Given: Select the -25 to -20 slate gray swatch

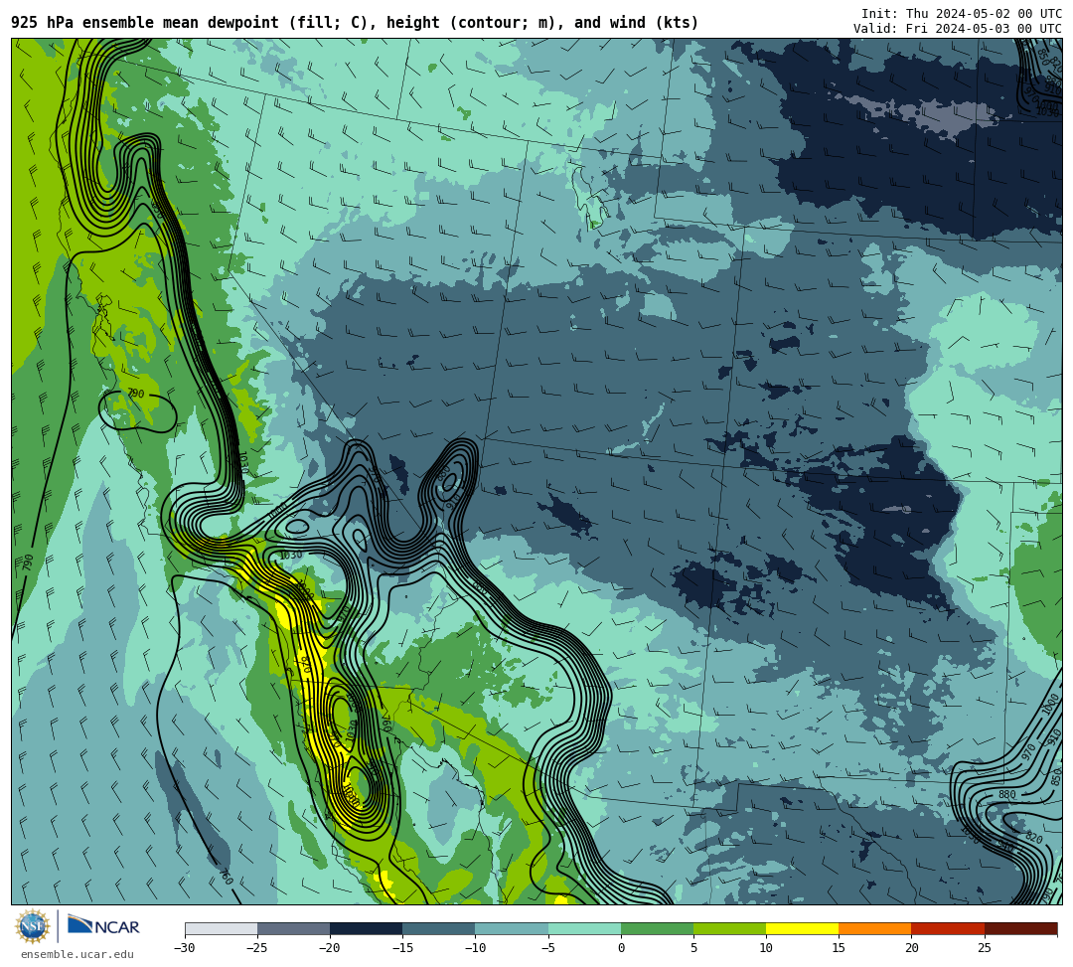Looking at the screenshot, I should 293,928.
